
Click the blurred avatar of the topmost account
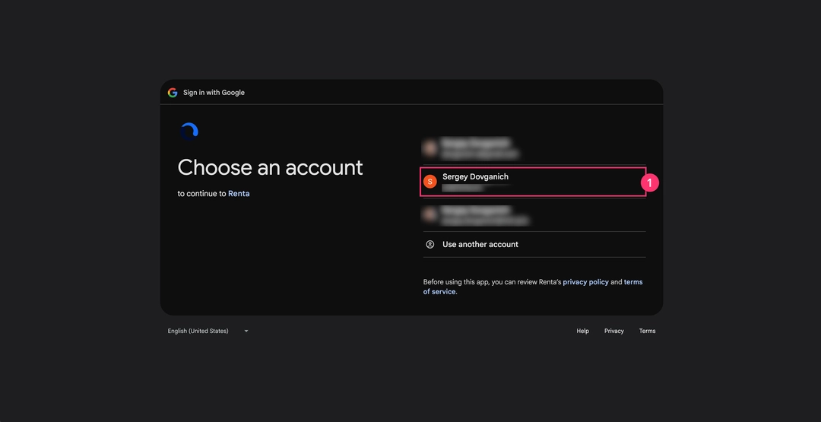tap(430, 148)
